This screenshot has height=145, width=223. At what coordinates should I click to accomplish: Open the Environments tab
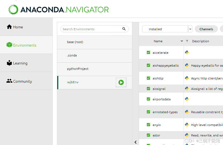point(26,45)
